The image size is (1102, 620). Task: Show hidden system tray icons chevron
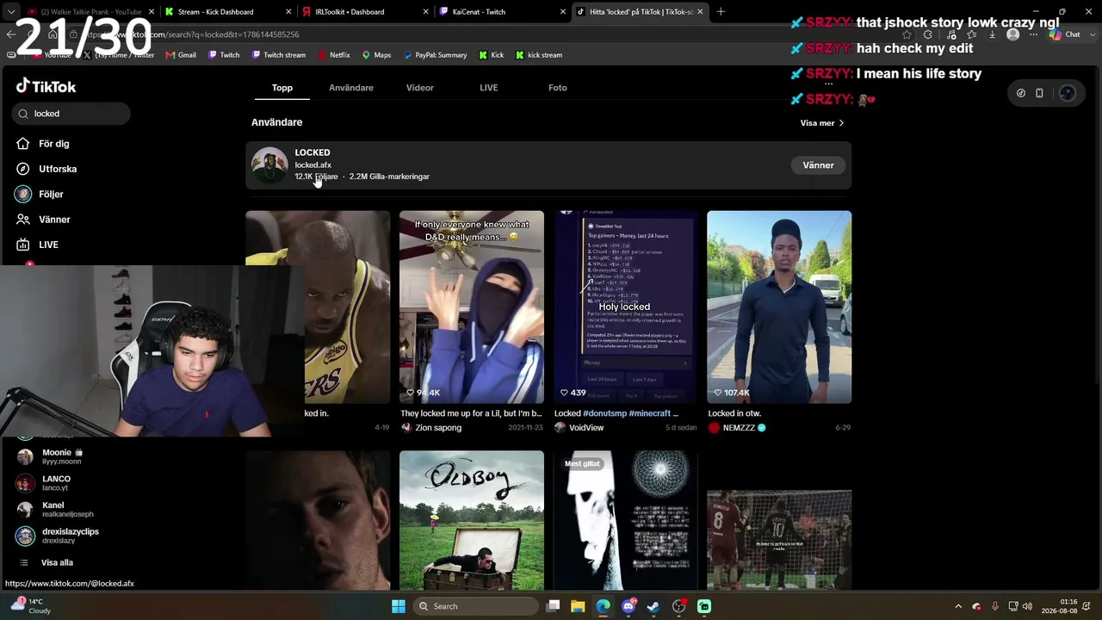coord(958,606)
